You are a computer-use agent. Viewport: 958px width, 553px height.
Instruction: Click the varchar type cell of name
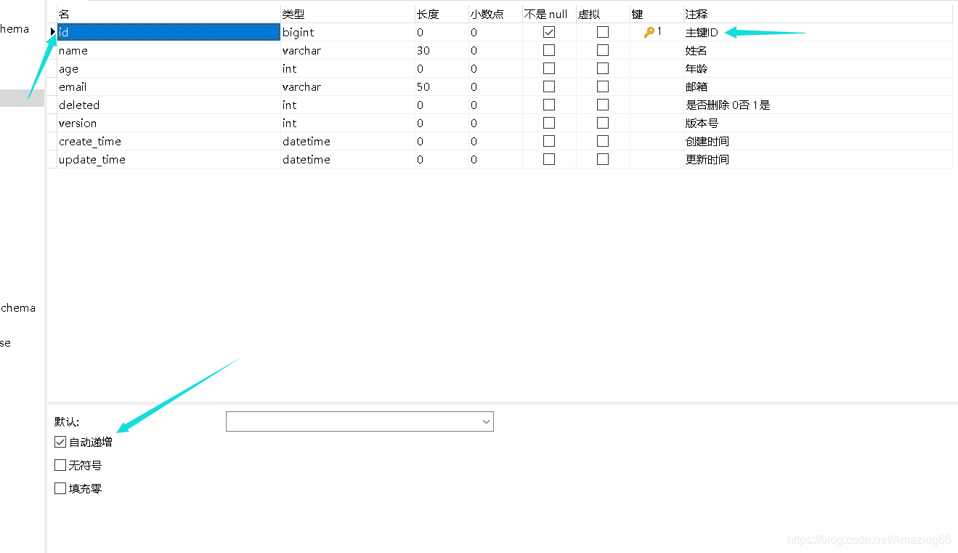pyautogui.click(x=348, y=50)
